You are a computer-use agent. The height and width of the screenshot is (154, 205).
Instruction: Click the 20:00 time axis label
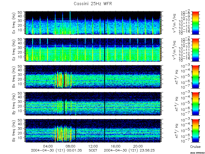tap(138, 146)
